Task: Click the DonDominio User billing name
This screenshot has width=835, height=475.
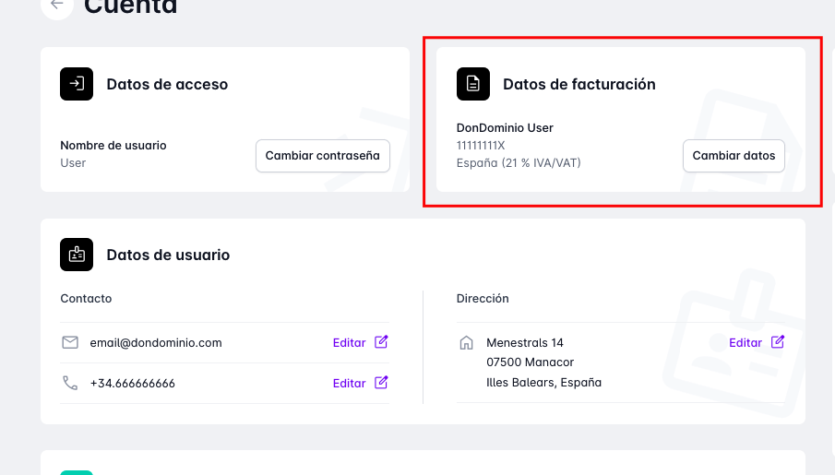Action: pos(505,128)
